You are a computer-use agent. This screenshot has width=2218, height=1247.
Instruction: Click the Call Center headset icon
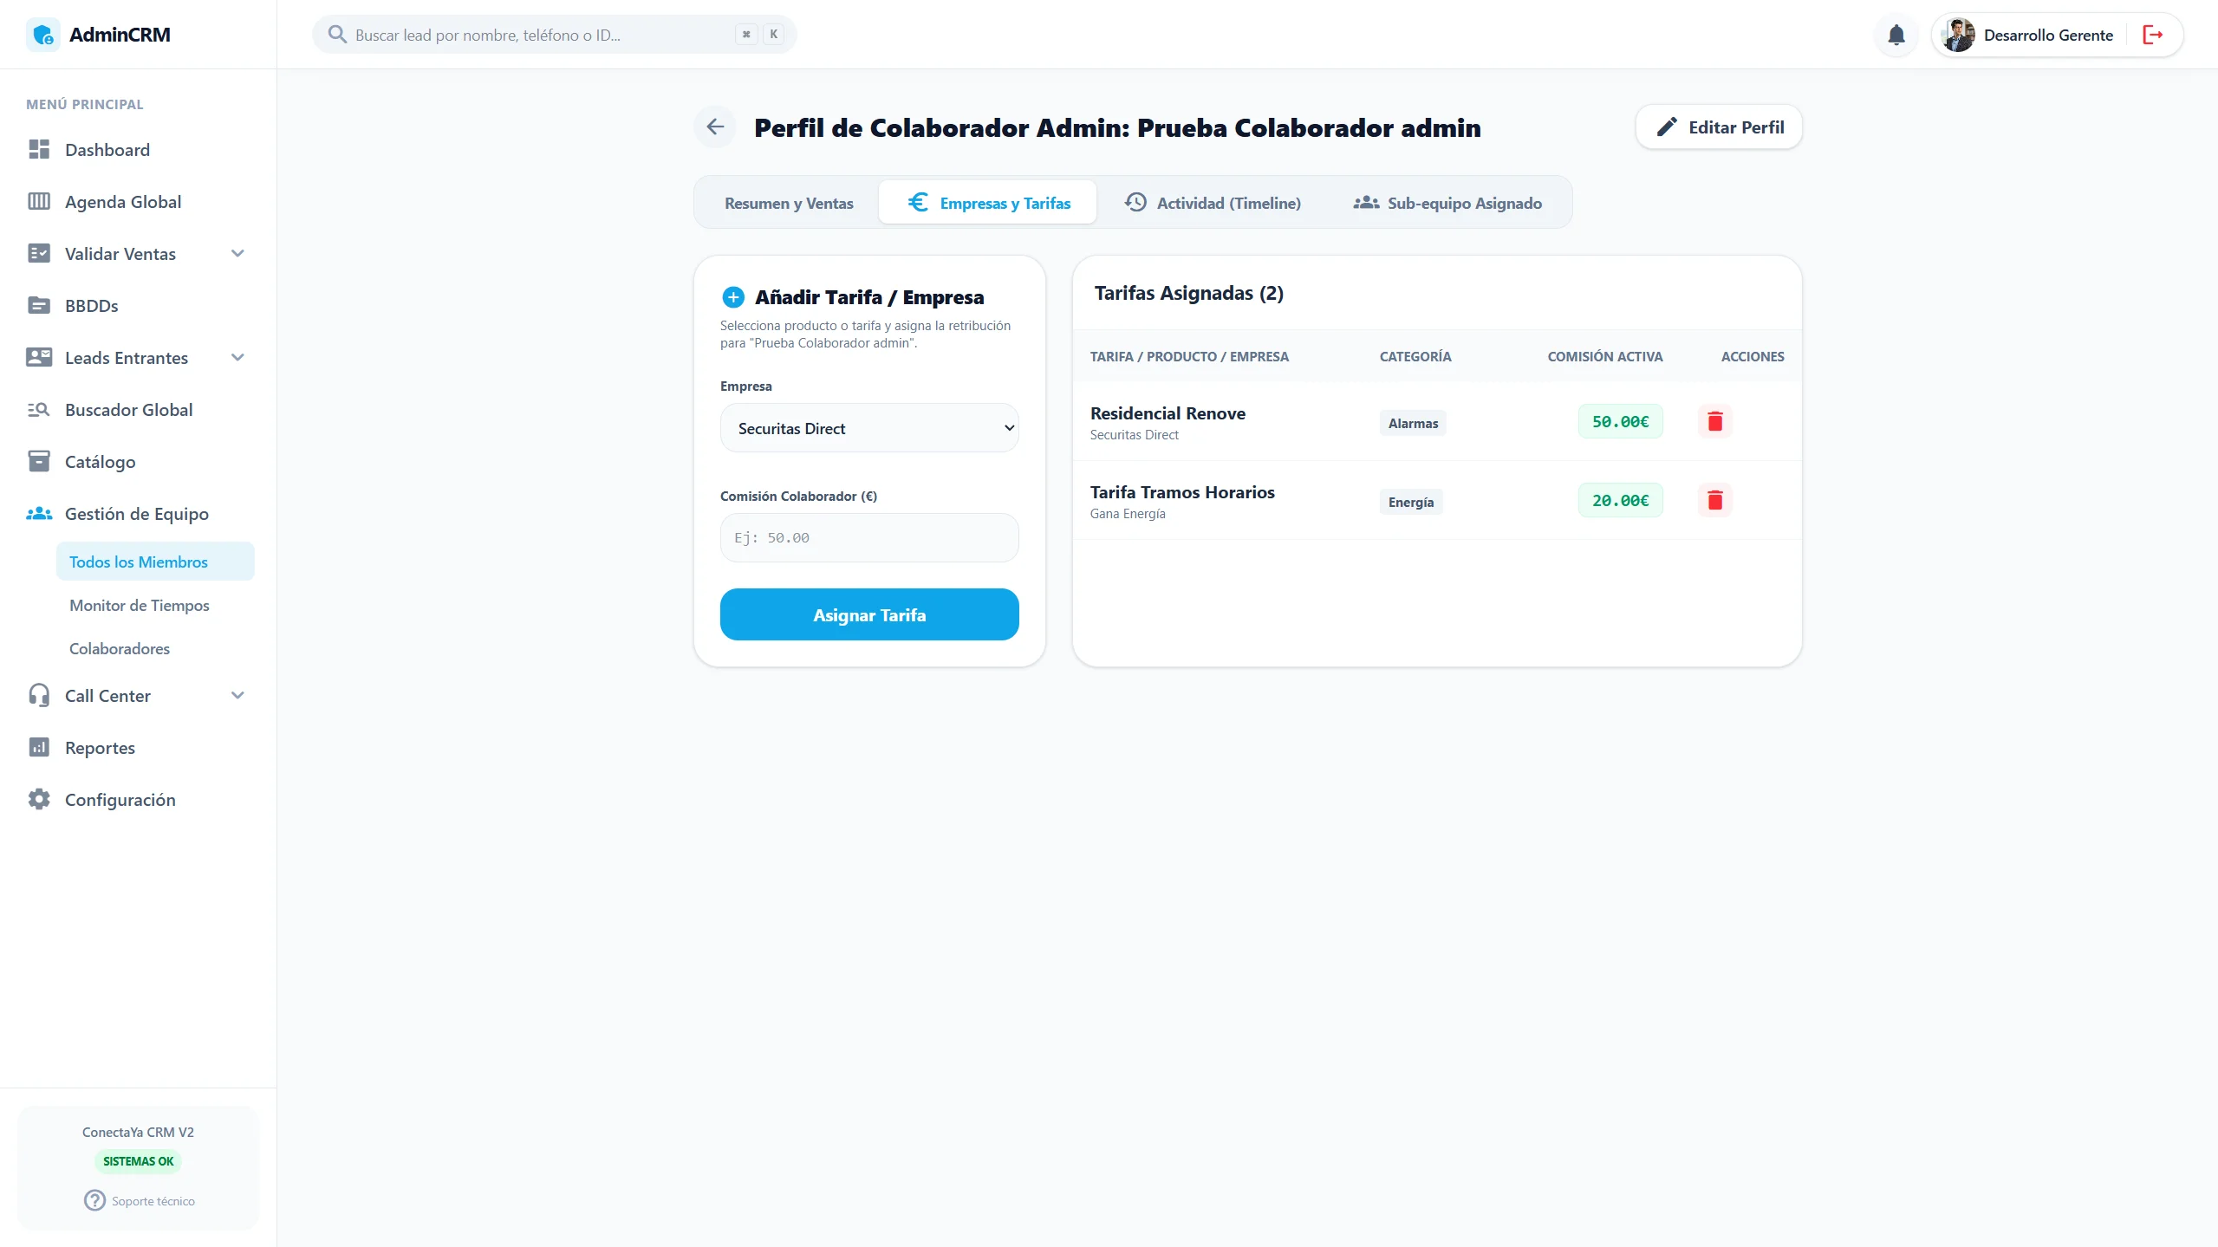39,695
